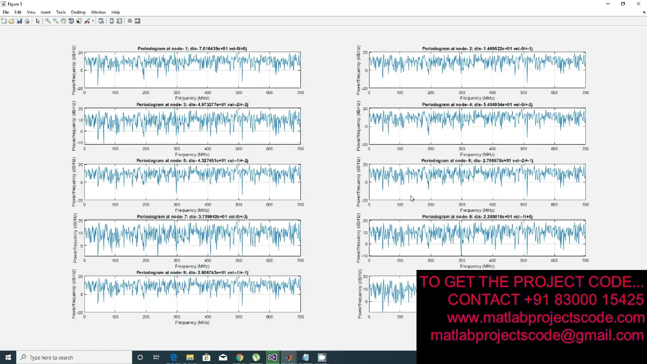Click inside the node-1 periodogram axes
The image size is (647, 364).
(x=192, y=70)
